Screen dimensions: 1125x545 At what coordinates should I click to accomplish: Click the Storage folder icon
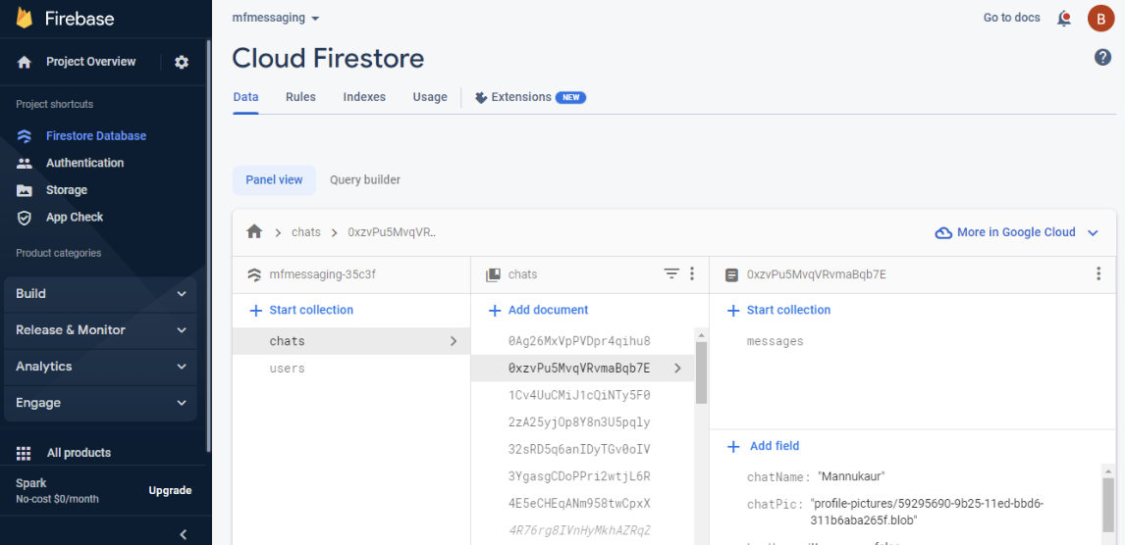pyautogui.click(x=25, y=190)
